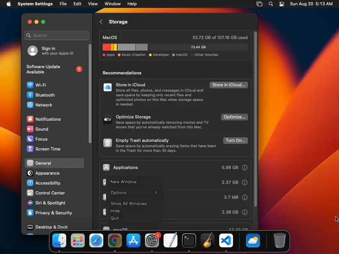
Task: Show info for Applications storage row
Action: point(245,168)
